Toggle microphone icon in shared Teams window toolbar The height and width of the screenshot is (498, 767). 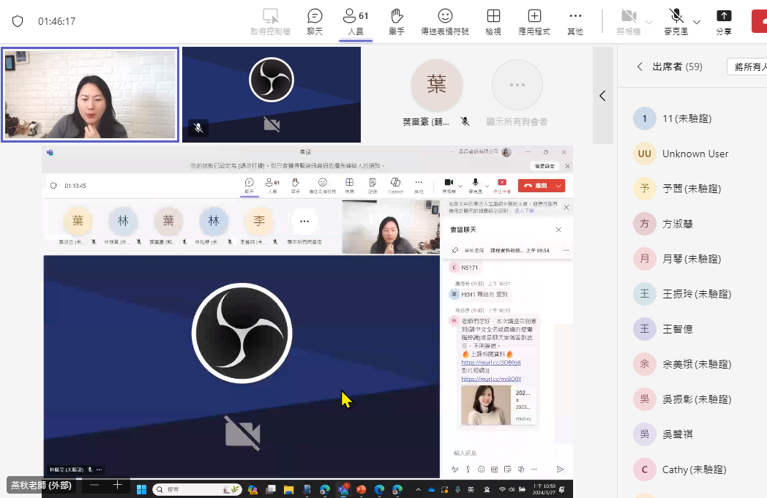(475, 185)
